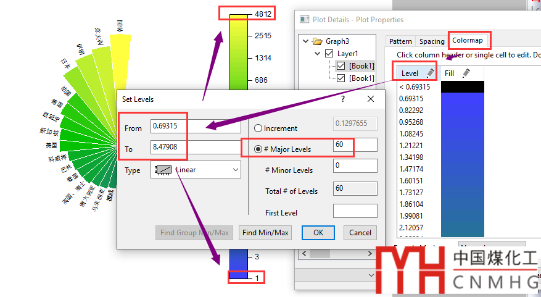Click level value 1.86104
Viewport: 541px width, 297px height.
pyautogui.click(x=411, y=204)
